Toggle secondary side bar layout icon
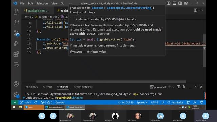Image resolution: width=217 pixels, height=122 pixels. [180, 3]
